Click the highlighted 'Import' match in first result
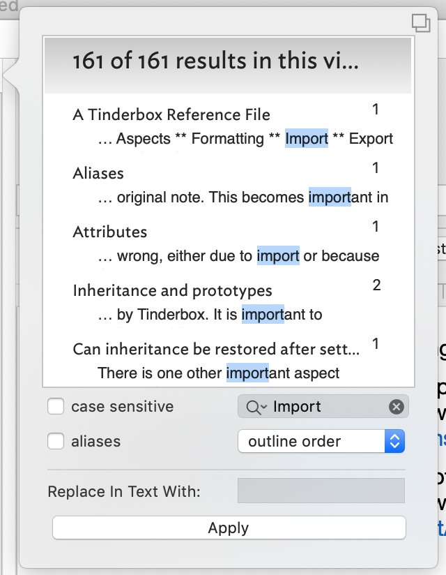 307,139
